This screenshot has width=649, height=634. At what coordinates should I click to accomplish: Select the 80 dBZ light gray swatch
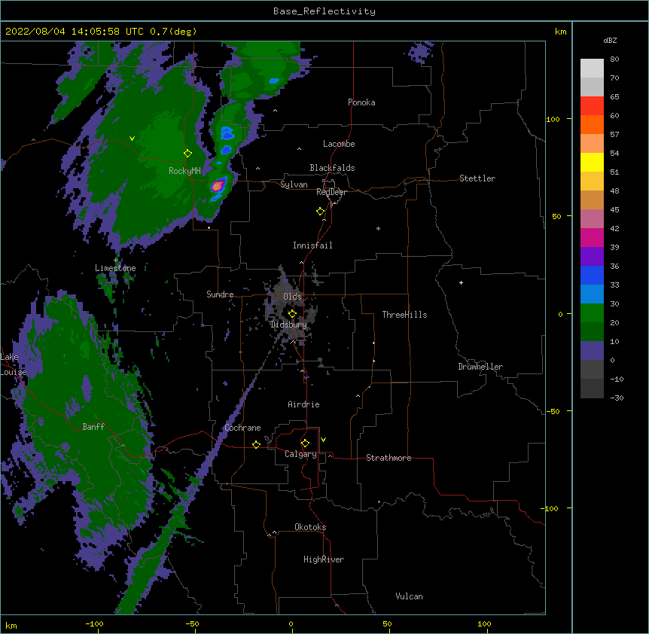(592, 68)
